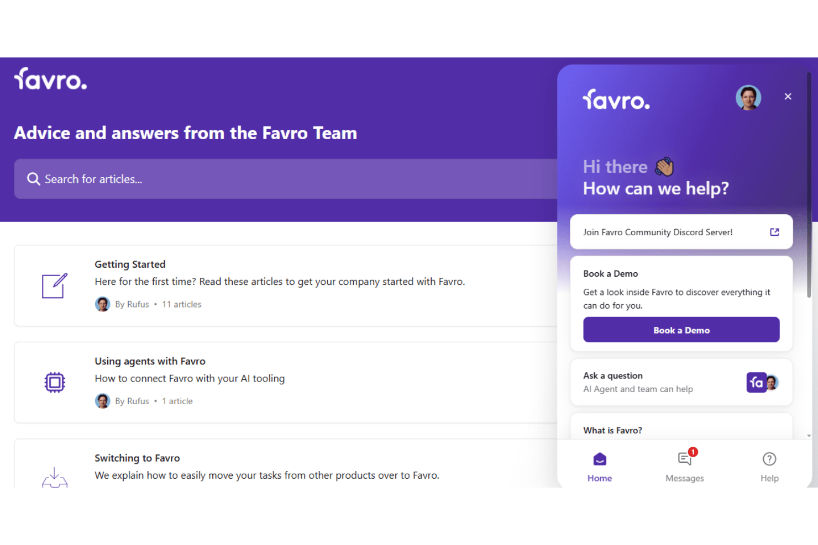Click the waving hand emoji
This screenshot has height=545, width=818.
(664, 166)
